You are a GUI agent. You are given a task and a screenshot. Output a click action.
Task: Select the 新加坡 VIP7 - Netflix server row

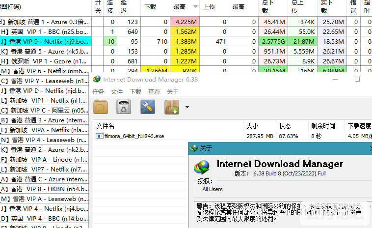tap(44, 170)
